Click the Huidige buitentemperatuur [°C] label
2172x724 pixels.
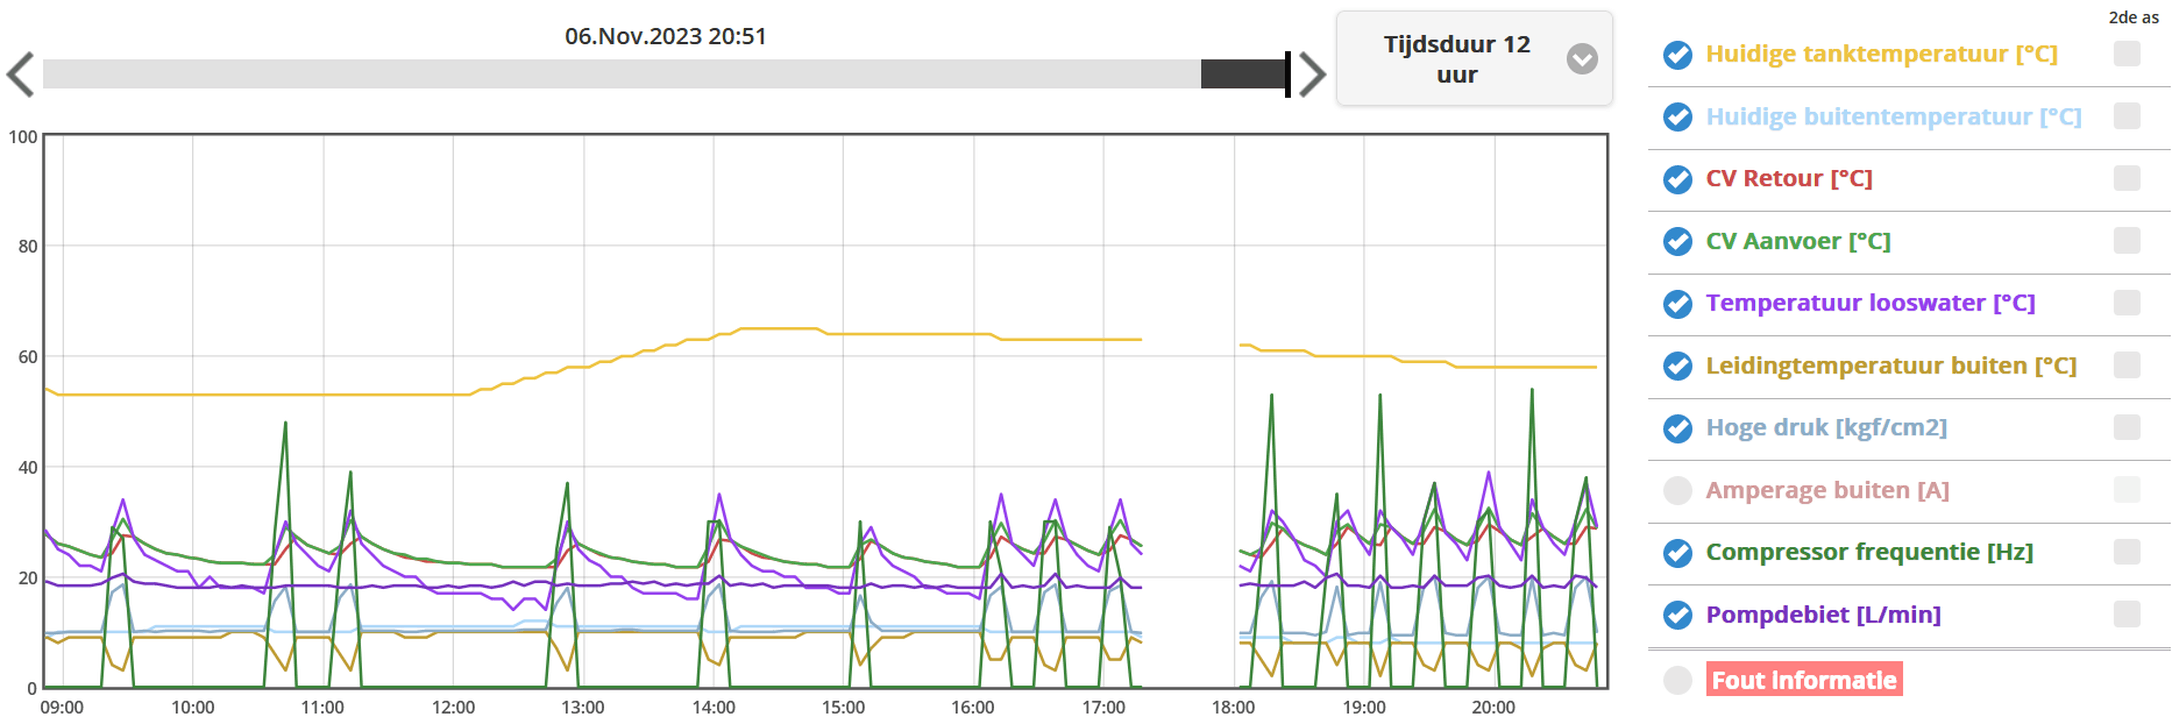pyautogui.click(x=1893, y=116)
